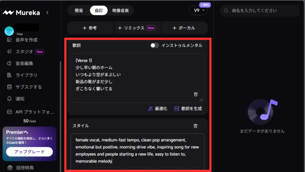Delete lyrics with the trash icon
305x172 pixels.
click(x=195, y=94)
